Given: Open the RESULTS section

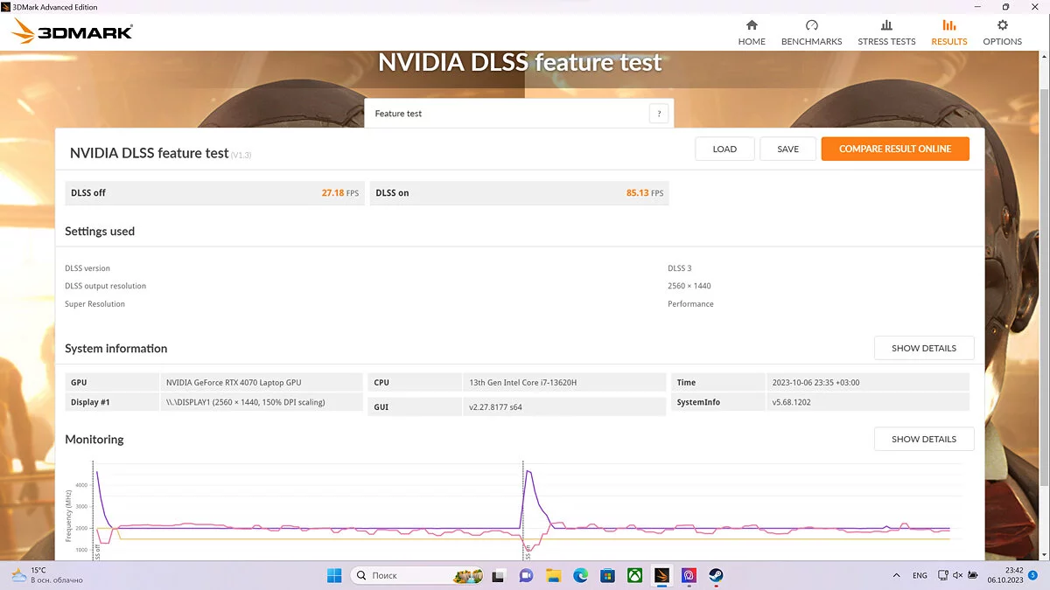Looking at the screenshot, I should pyautogui.click(x=949, y=32).
